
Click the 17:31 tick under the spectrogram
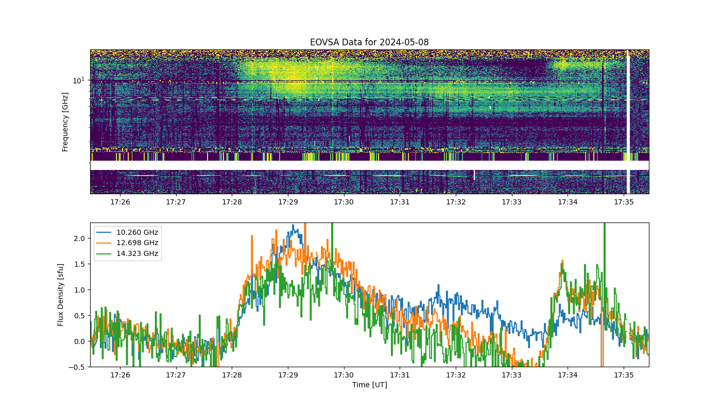coord(400,202)
